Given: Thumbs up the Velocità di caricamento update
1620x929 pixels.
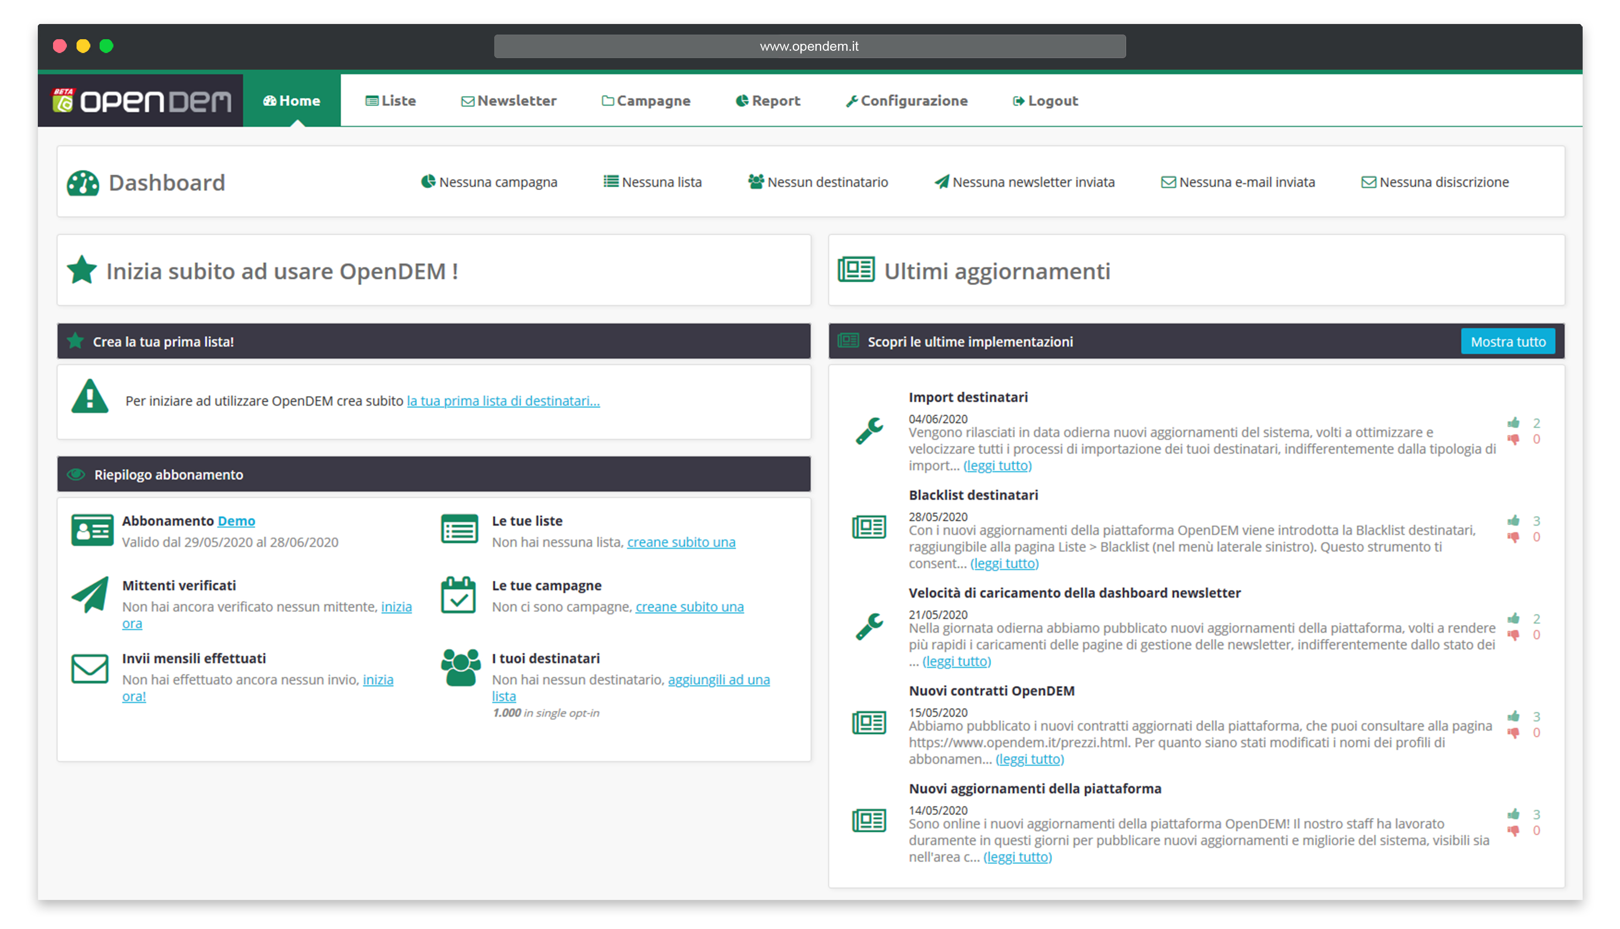Looking at the screenshot, I should (1513, 618).
